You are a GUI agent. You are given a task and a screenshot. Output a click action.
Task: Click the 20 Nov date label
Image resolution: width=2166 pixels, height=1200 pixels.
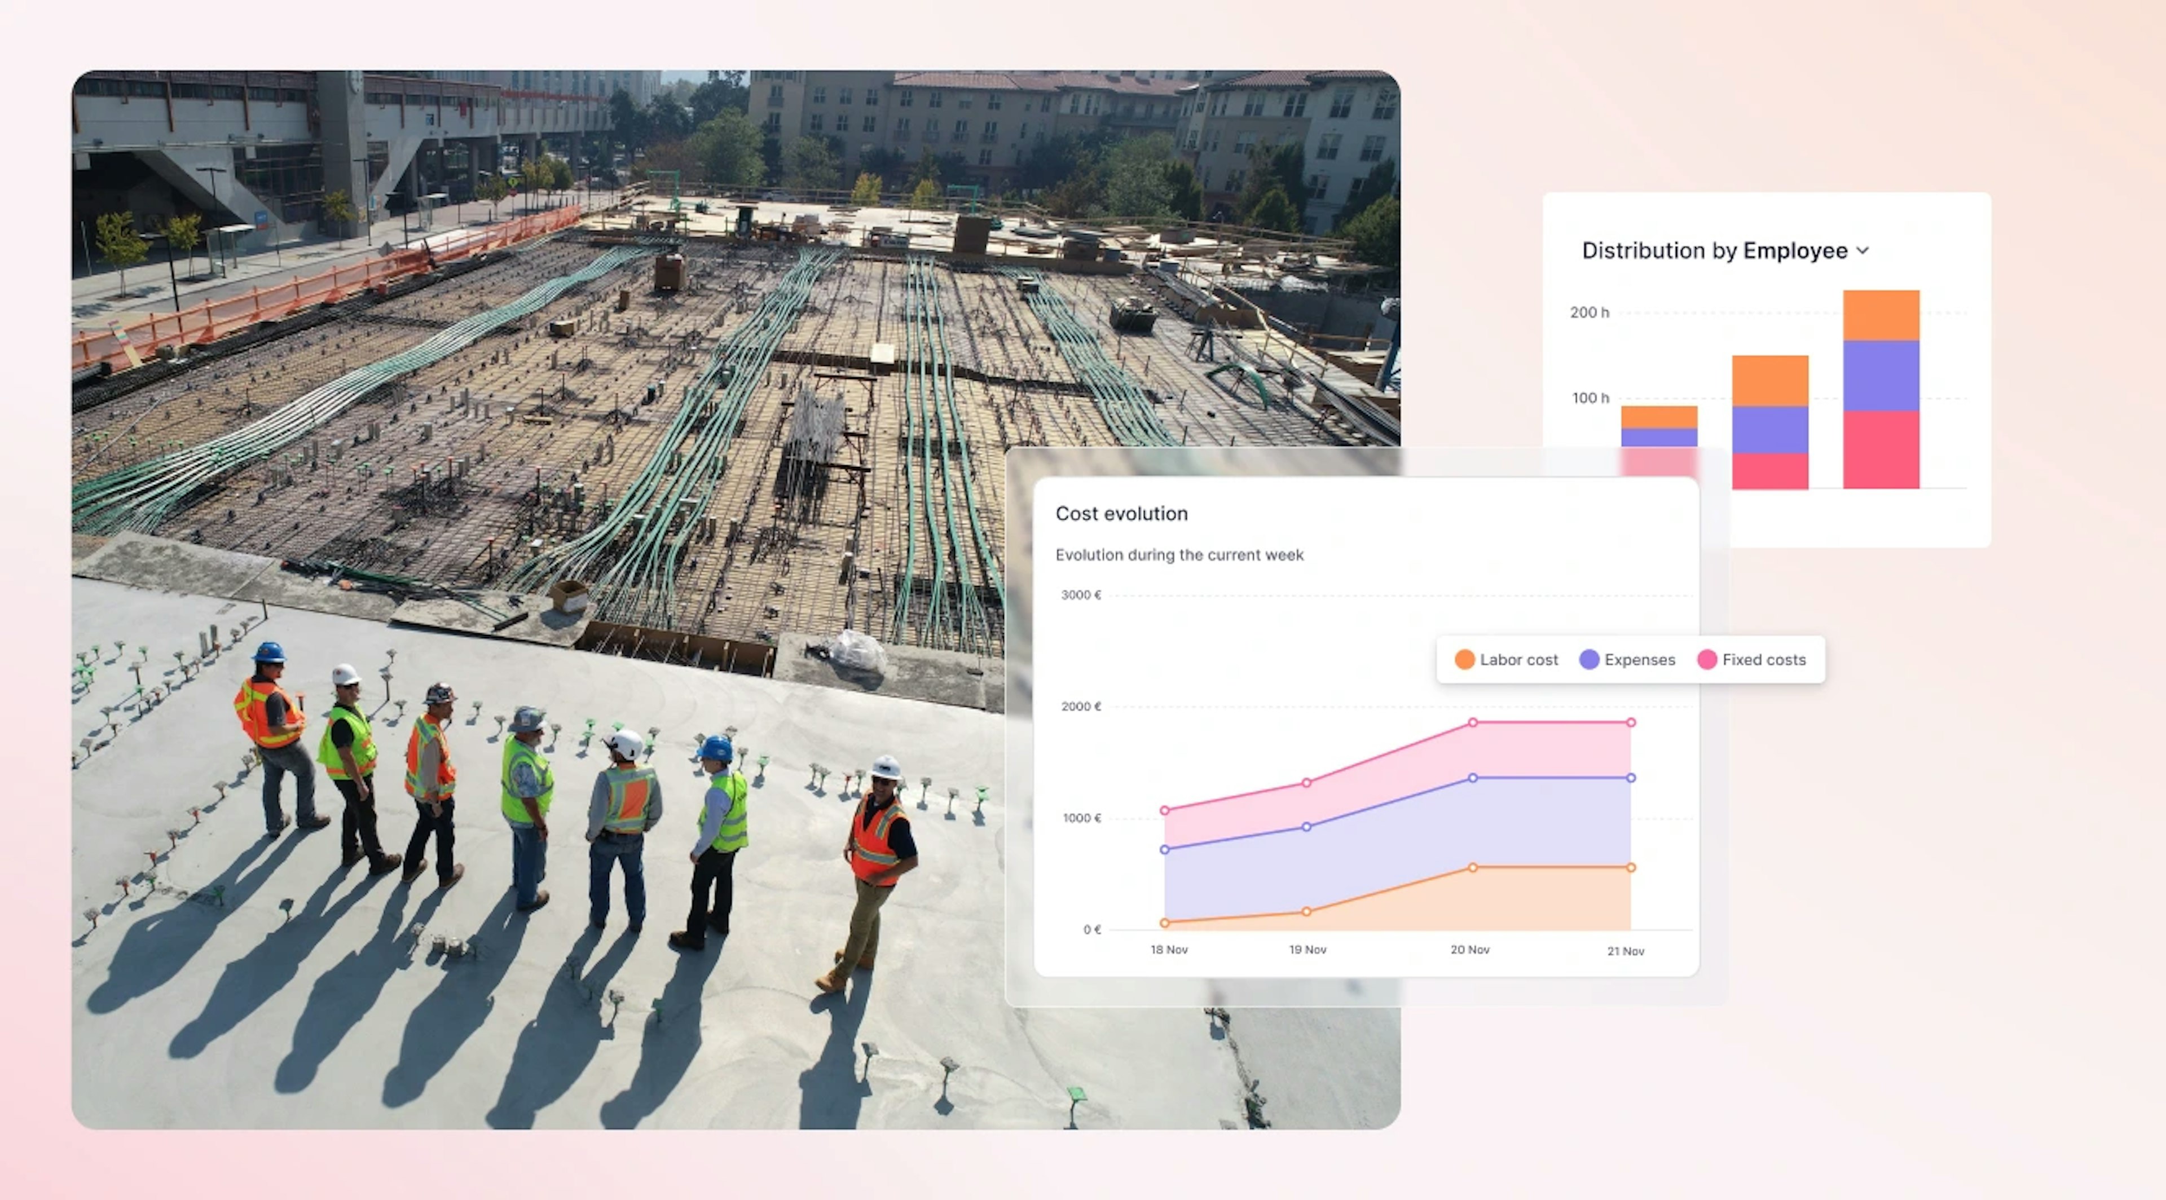tap(1470, 950)
